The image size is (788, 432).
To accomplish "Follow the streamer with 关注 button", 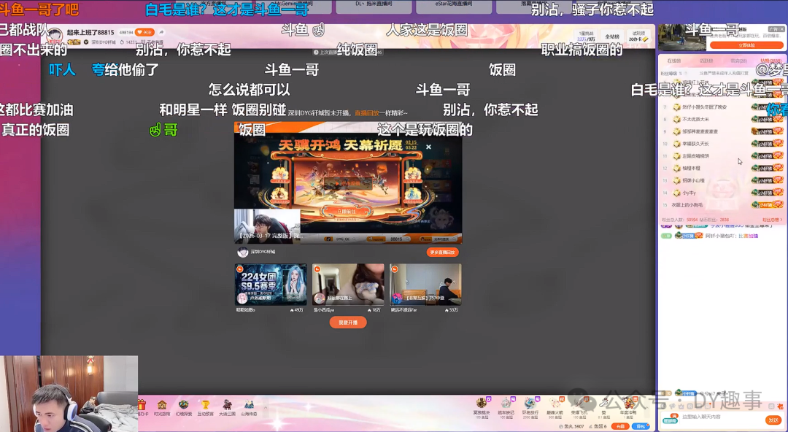I will (144, 32).
